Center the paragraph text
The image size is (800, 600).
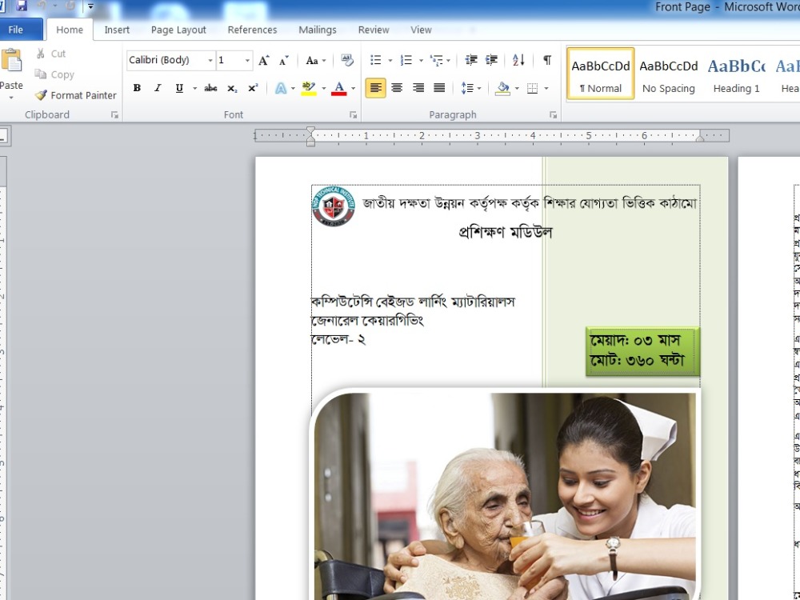pyautogui.click(x=397, y=88)
